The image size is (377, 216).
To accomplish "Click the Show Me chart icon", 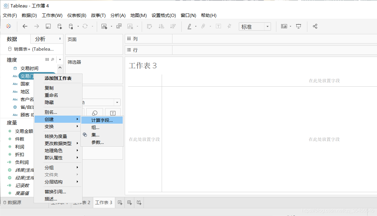I will click(x=284, y=26).
